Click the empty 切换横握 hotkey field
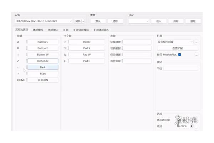 pyautogui.click(x=137, y=42)
